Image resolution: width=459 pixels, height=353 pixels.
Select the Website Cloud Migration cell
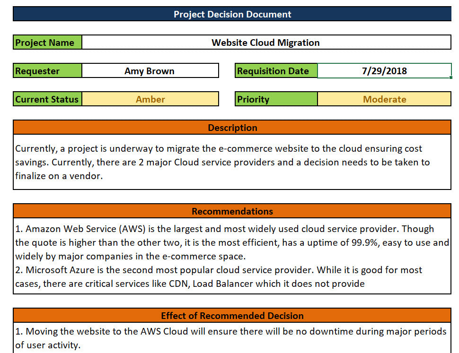tap(266, 43)
